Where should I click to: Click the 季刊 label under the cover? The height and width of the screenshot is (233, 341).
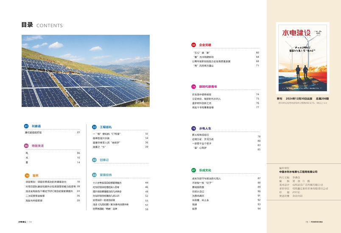click(280, 98)
